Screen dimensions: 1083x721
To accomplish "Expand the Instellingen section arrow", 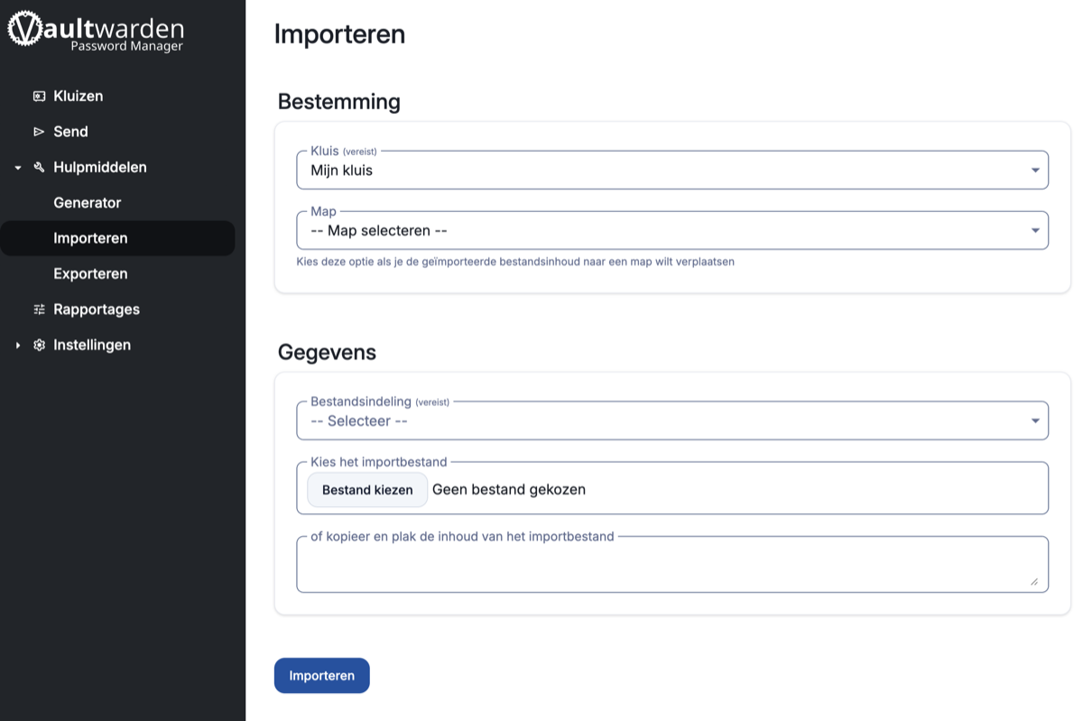I will [17, 345].
